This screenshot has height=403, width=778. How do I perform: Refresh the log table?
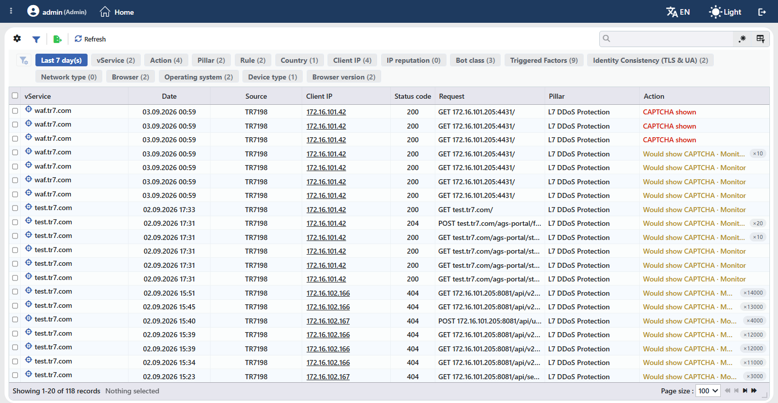pos(90,39)
